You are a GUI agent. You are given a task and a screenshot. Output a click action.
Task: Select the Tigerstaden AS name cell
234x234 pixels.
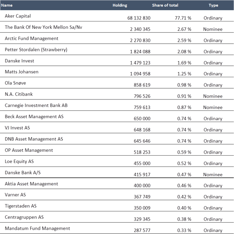click(21, 206)
